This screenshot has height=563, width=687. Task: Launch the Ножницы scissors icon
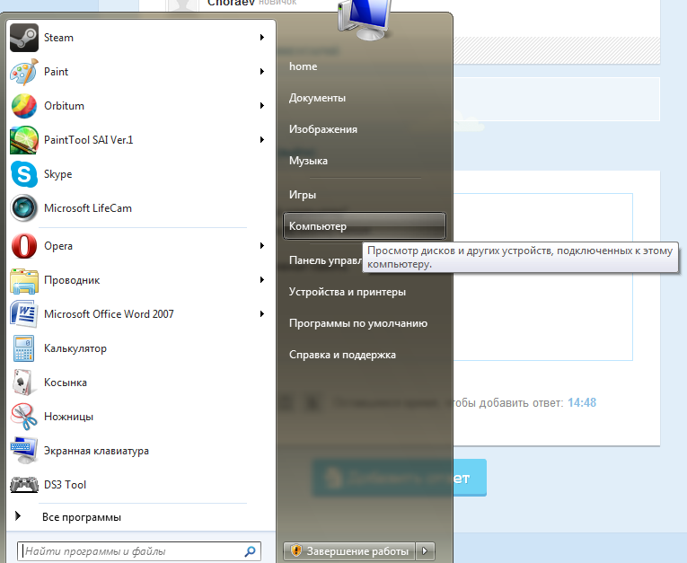click(24, 417)
